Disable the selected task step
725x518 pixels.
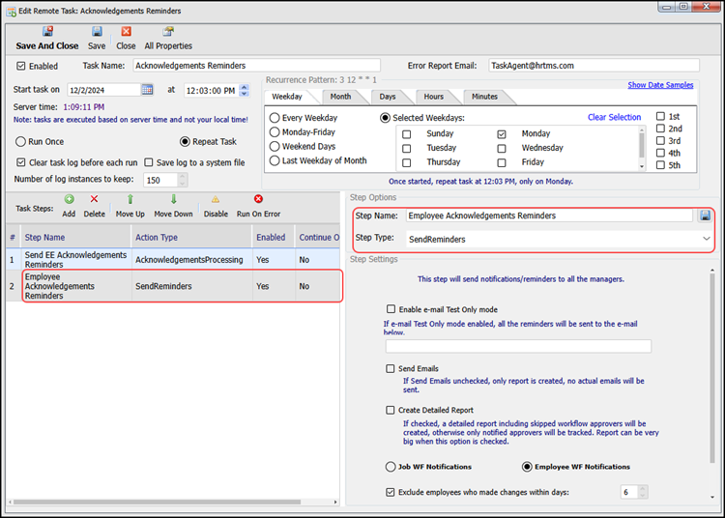coord(216,199)
